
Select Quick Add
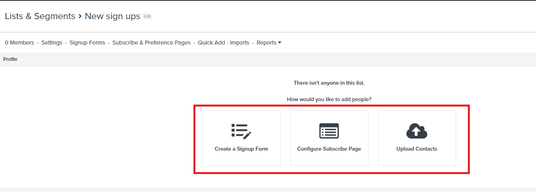211,43
